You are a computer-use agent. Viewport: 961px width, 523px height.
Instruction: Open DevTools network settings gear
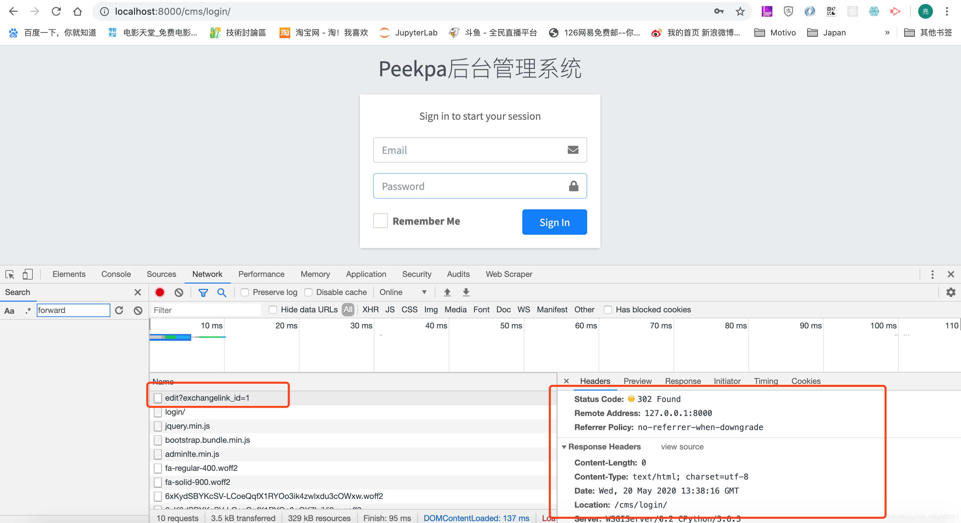tap(951, 292)
